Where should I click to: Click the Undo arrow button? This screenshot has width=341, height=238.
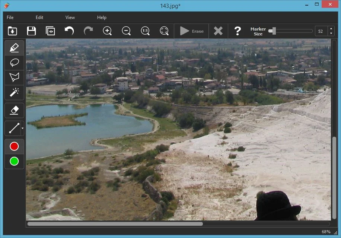pos(69,31)
